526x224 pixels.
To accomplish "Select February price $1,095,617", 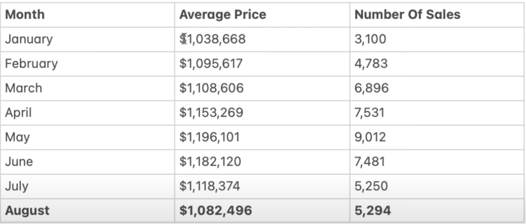I will (211, 64).
